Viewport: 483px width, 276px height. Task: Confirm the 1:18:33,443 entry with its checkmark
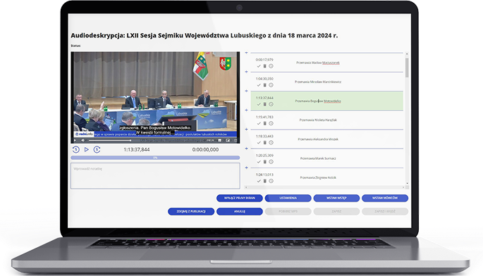tap(259, 143)
